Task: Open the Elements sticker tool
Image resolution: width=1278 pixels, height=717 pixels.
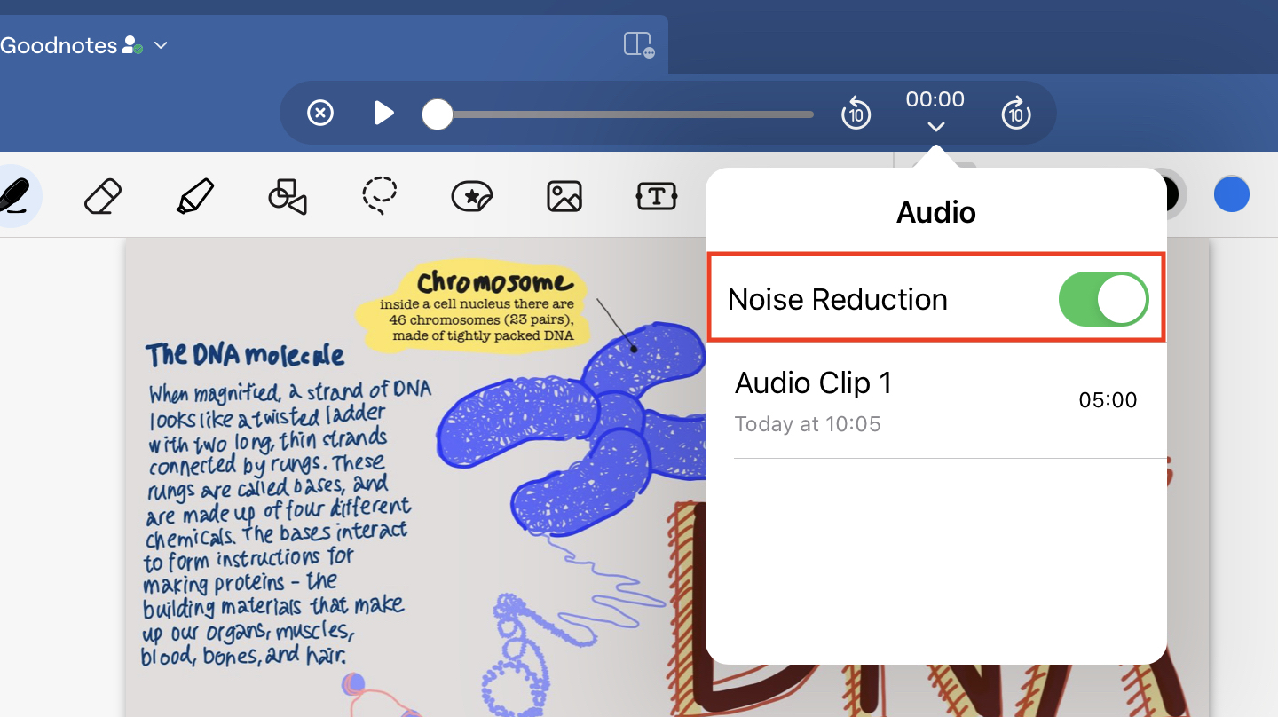Action: click(x=471, y=196)
